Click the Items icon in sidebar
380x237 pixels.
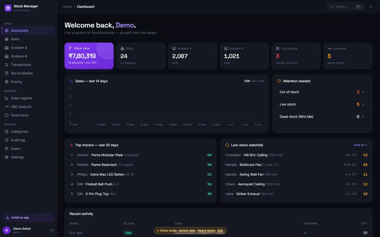click(x=7, y=39)
